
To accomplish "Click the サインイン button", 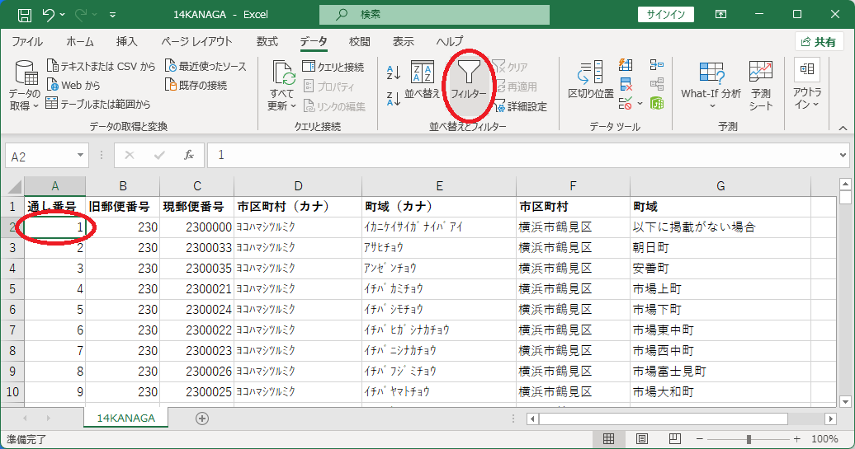I will click(x=665, y=15).
